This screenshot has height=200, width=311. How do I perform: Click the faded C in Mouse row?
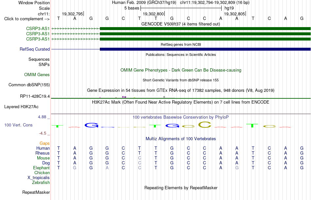139,158
